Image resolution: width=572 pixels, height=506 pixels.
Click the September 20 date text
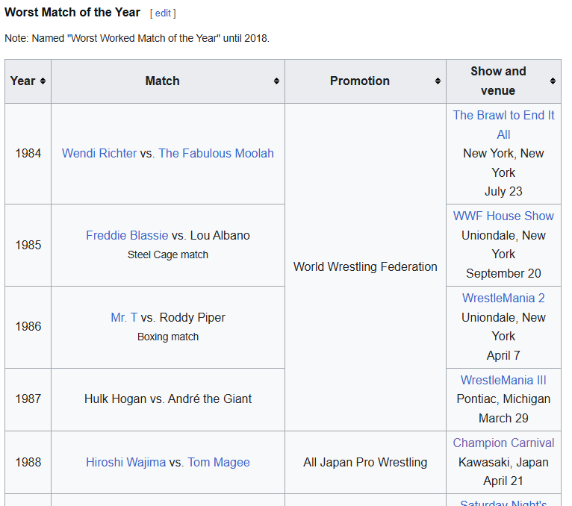503,273
